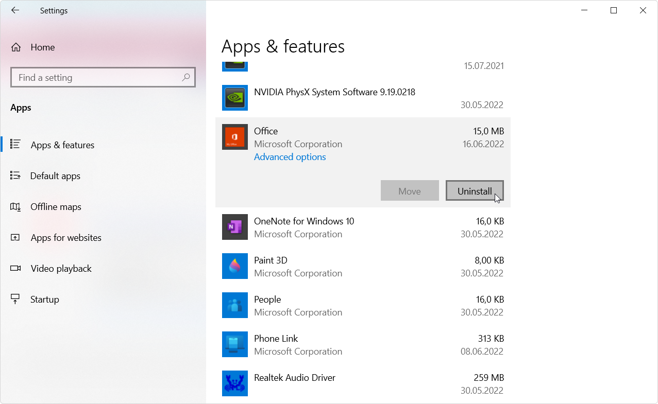Select Apps & features in sidebar
Screen dimensions: 658x404
[x=103, y=145]
